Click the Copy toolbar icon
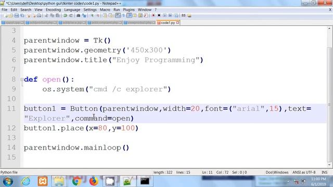This screenshot has height=187, width=333. 52,16
